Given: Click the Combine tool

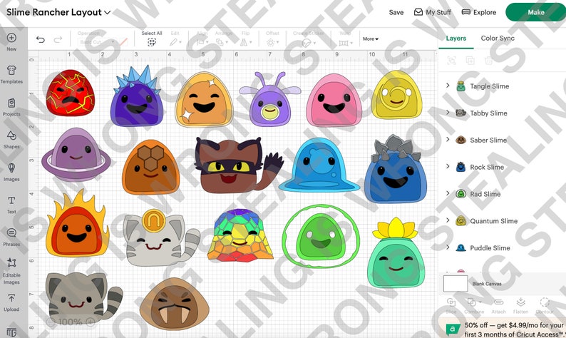Looking at the screenshot, I should [x=473, y=305].
